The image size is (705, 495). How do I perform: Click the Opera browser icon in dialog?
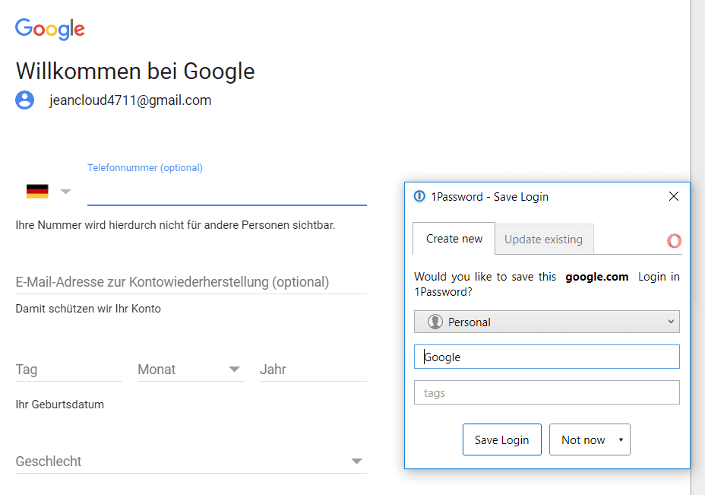click(x=674, y=241)
